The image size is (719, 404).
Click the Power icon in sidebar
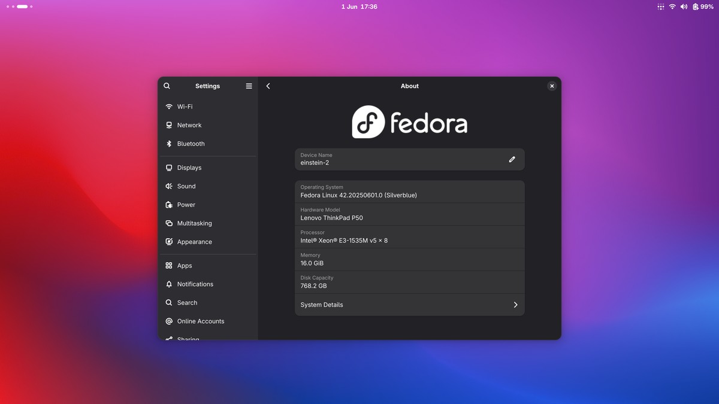(x=169, y=205)
